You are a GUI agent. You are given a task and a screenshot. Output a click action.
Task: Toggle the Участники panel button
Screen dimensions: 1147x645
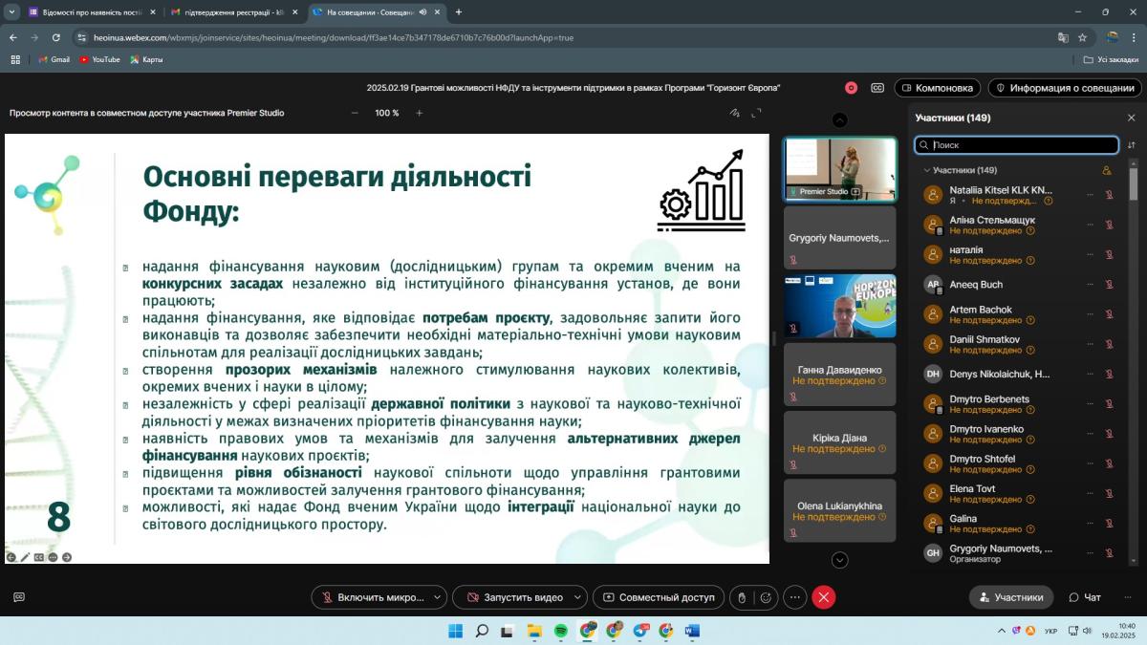click(1010, 597)
